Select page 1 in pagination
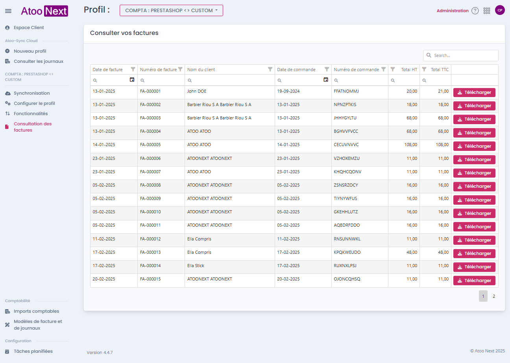 click(x=483, y=296)
